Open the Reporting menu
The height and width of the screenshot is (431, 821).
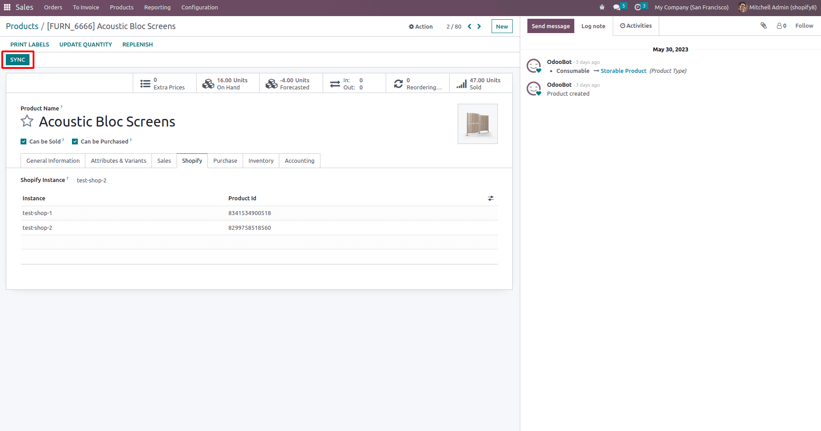(157, 7)
